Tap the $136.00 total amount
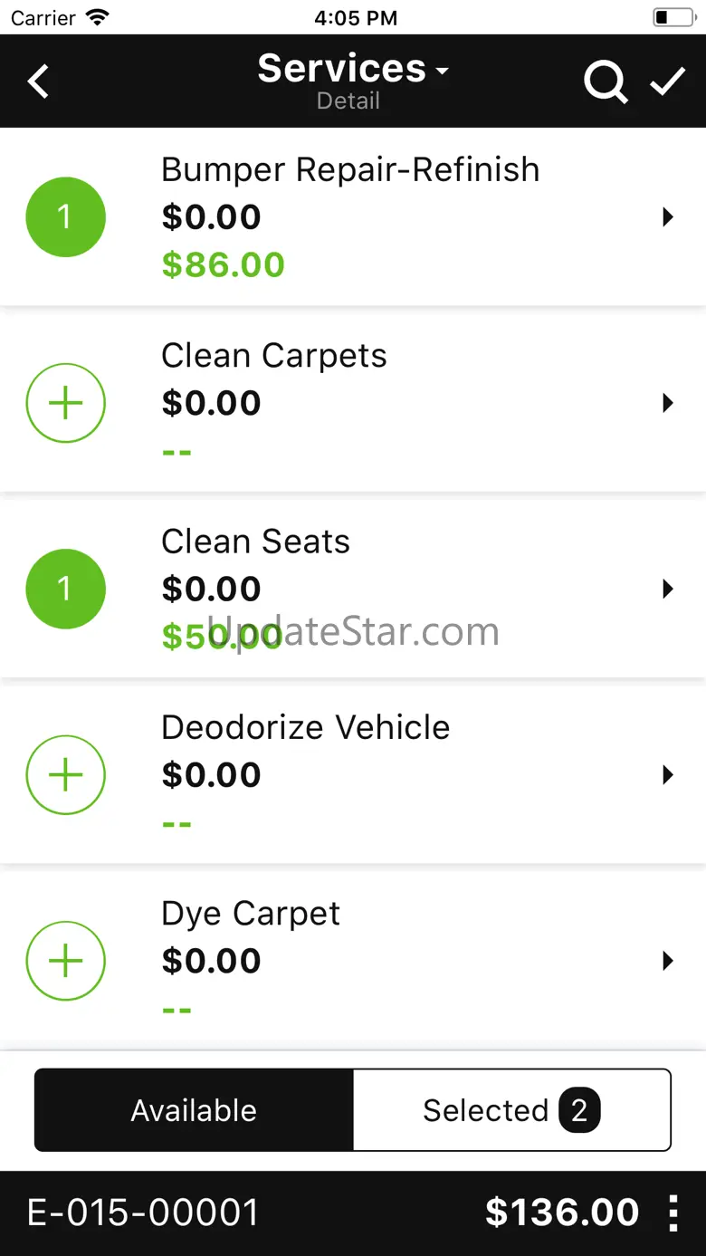This screenshot has width=706, height=1256. click(x=562, y=1213)
